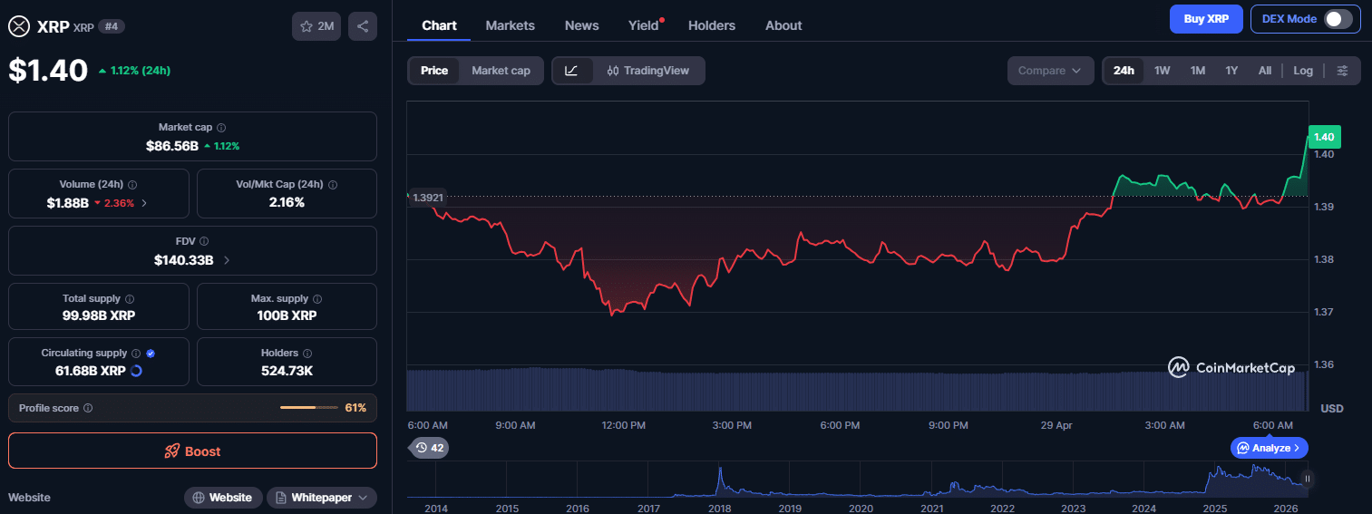Open Volume (24h) info icon

132,184
